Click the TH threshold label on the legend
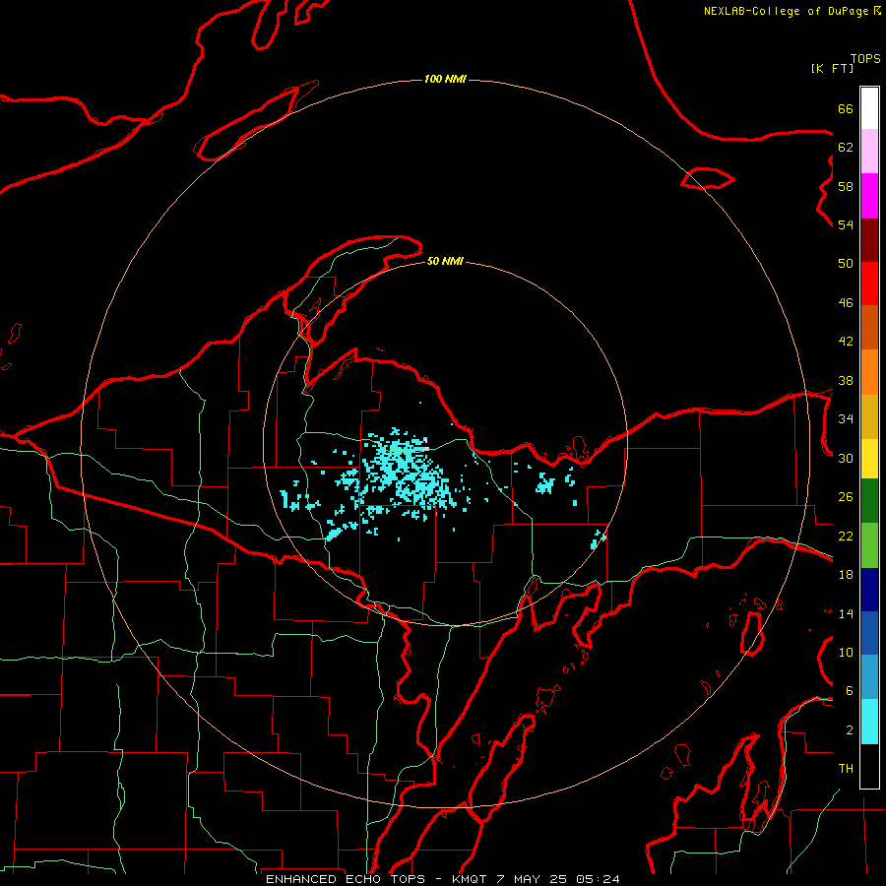Image resolution: width=886 pixels, height=886 pixels. click(x=846, y=769)
